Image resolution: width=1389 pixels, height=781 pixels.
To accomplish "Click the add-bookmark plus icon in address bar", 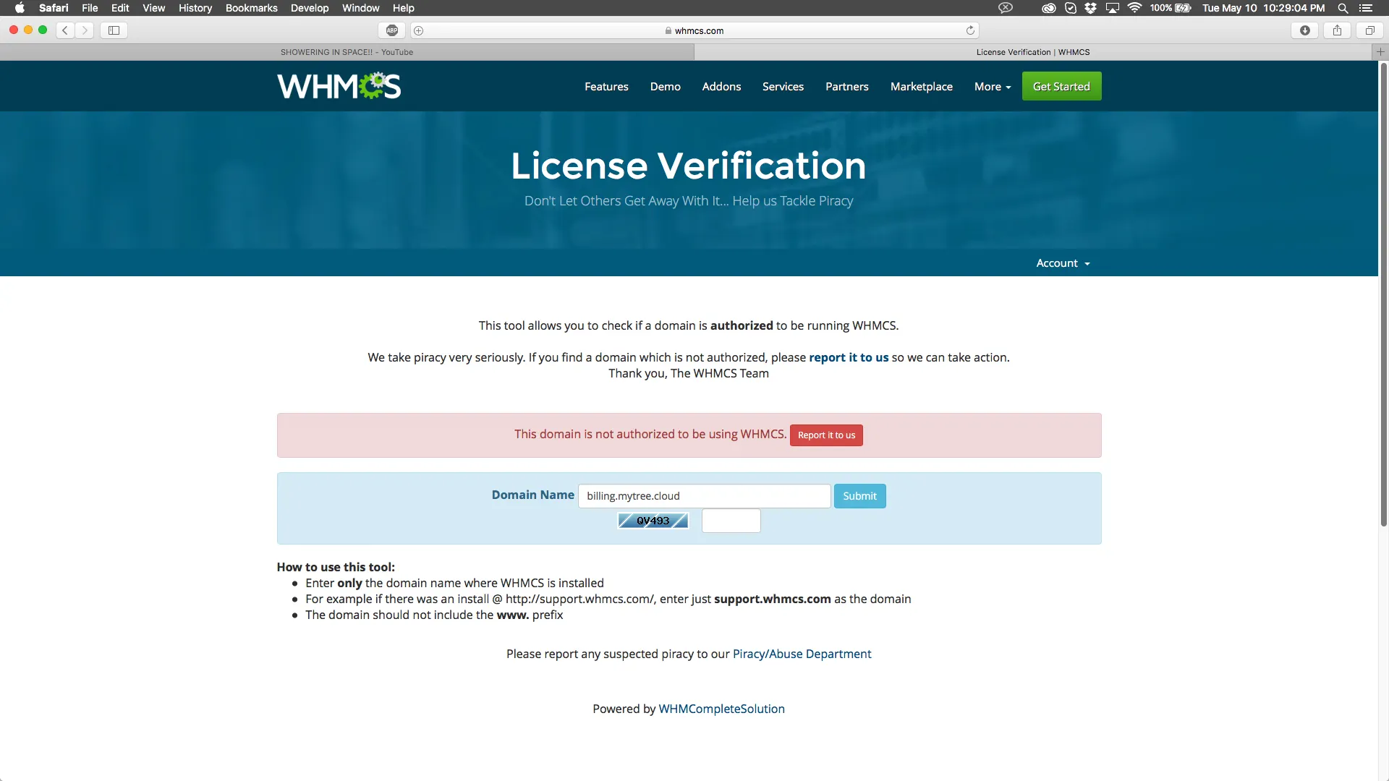I will 418,30.
